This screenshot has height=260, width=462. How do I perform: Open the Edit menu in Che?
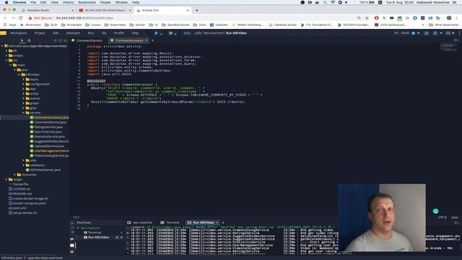click(56, 33)
